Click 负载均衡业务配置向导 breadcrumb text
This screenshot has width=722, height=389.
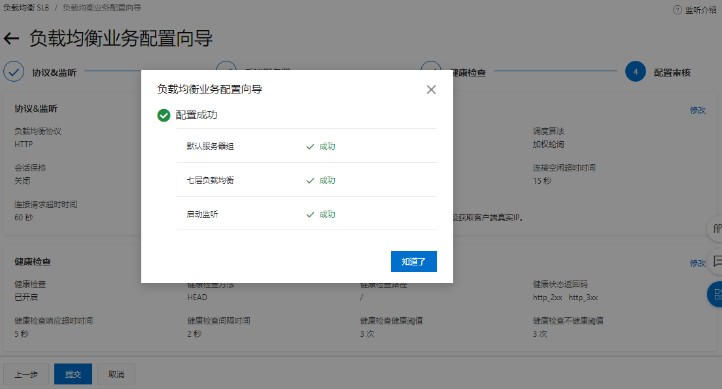point(102,8)
